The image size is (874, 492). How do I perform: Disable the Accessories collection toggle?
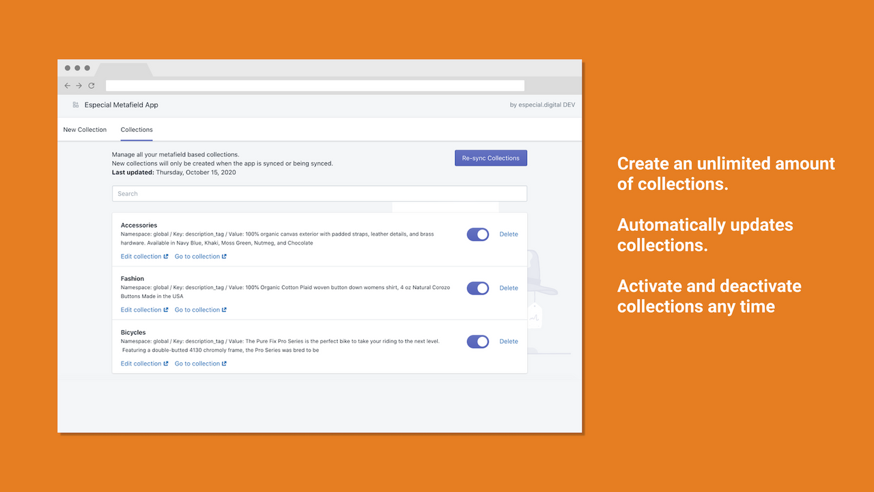477,234
